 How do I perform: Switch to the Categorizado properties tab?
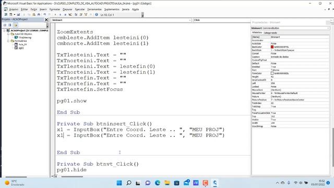click(270, 33)
